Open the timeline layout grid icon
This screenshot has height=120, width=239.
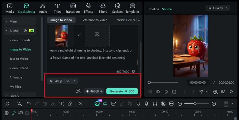pyautogui.click(x=7, y=104)
